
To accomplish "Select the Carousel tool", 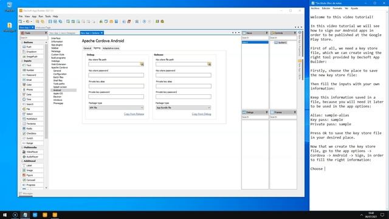I will tap(32, 180).
